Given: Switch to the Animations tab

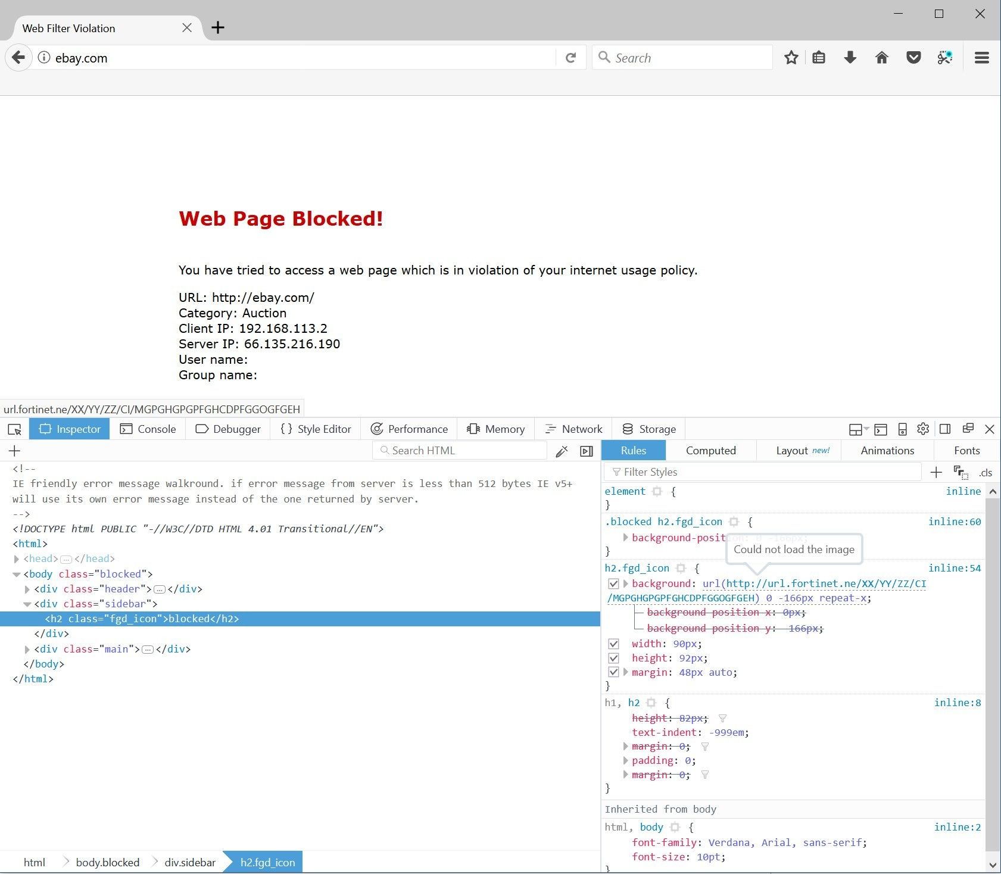Looking at the screenshot, I should pos(887,451).
